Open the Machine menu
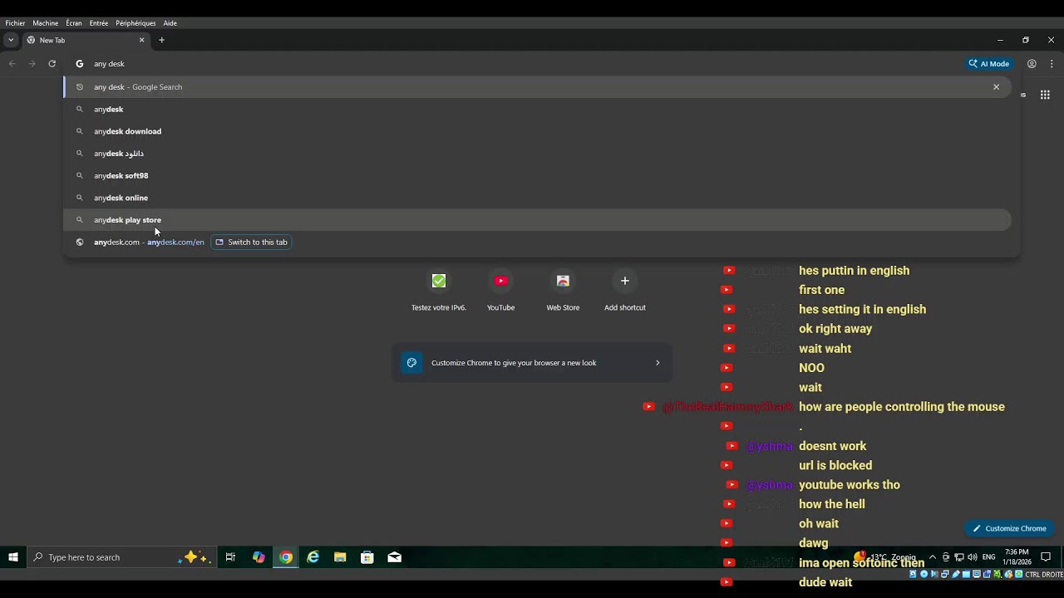This screenshot has height=598, width=1064. 46,23
